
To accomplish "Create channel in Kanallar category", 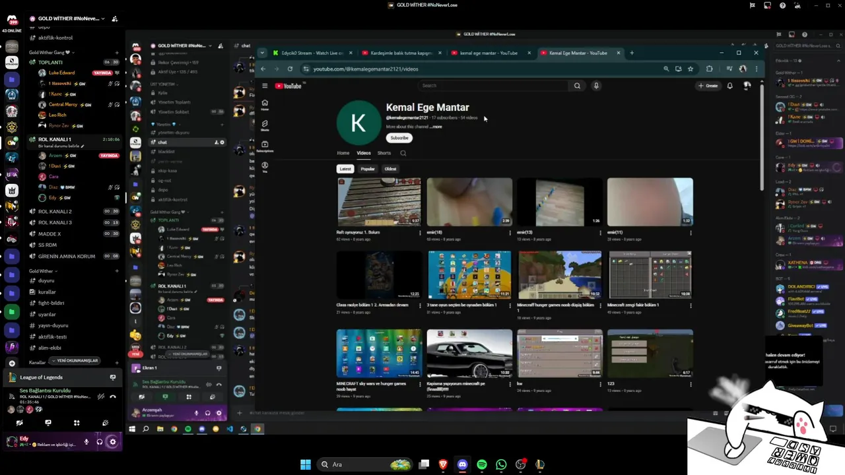I will [x=117, y=362].
